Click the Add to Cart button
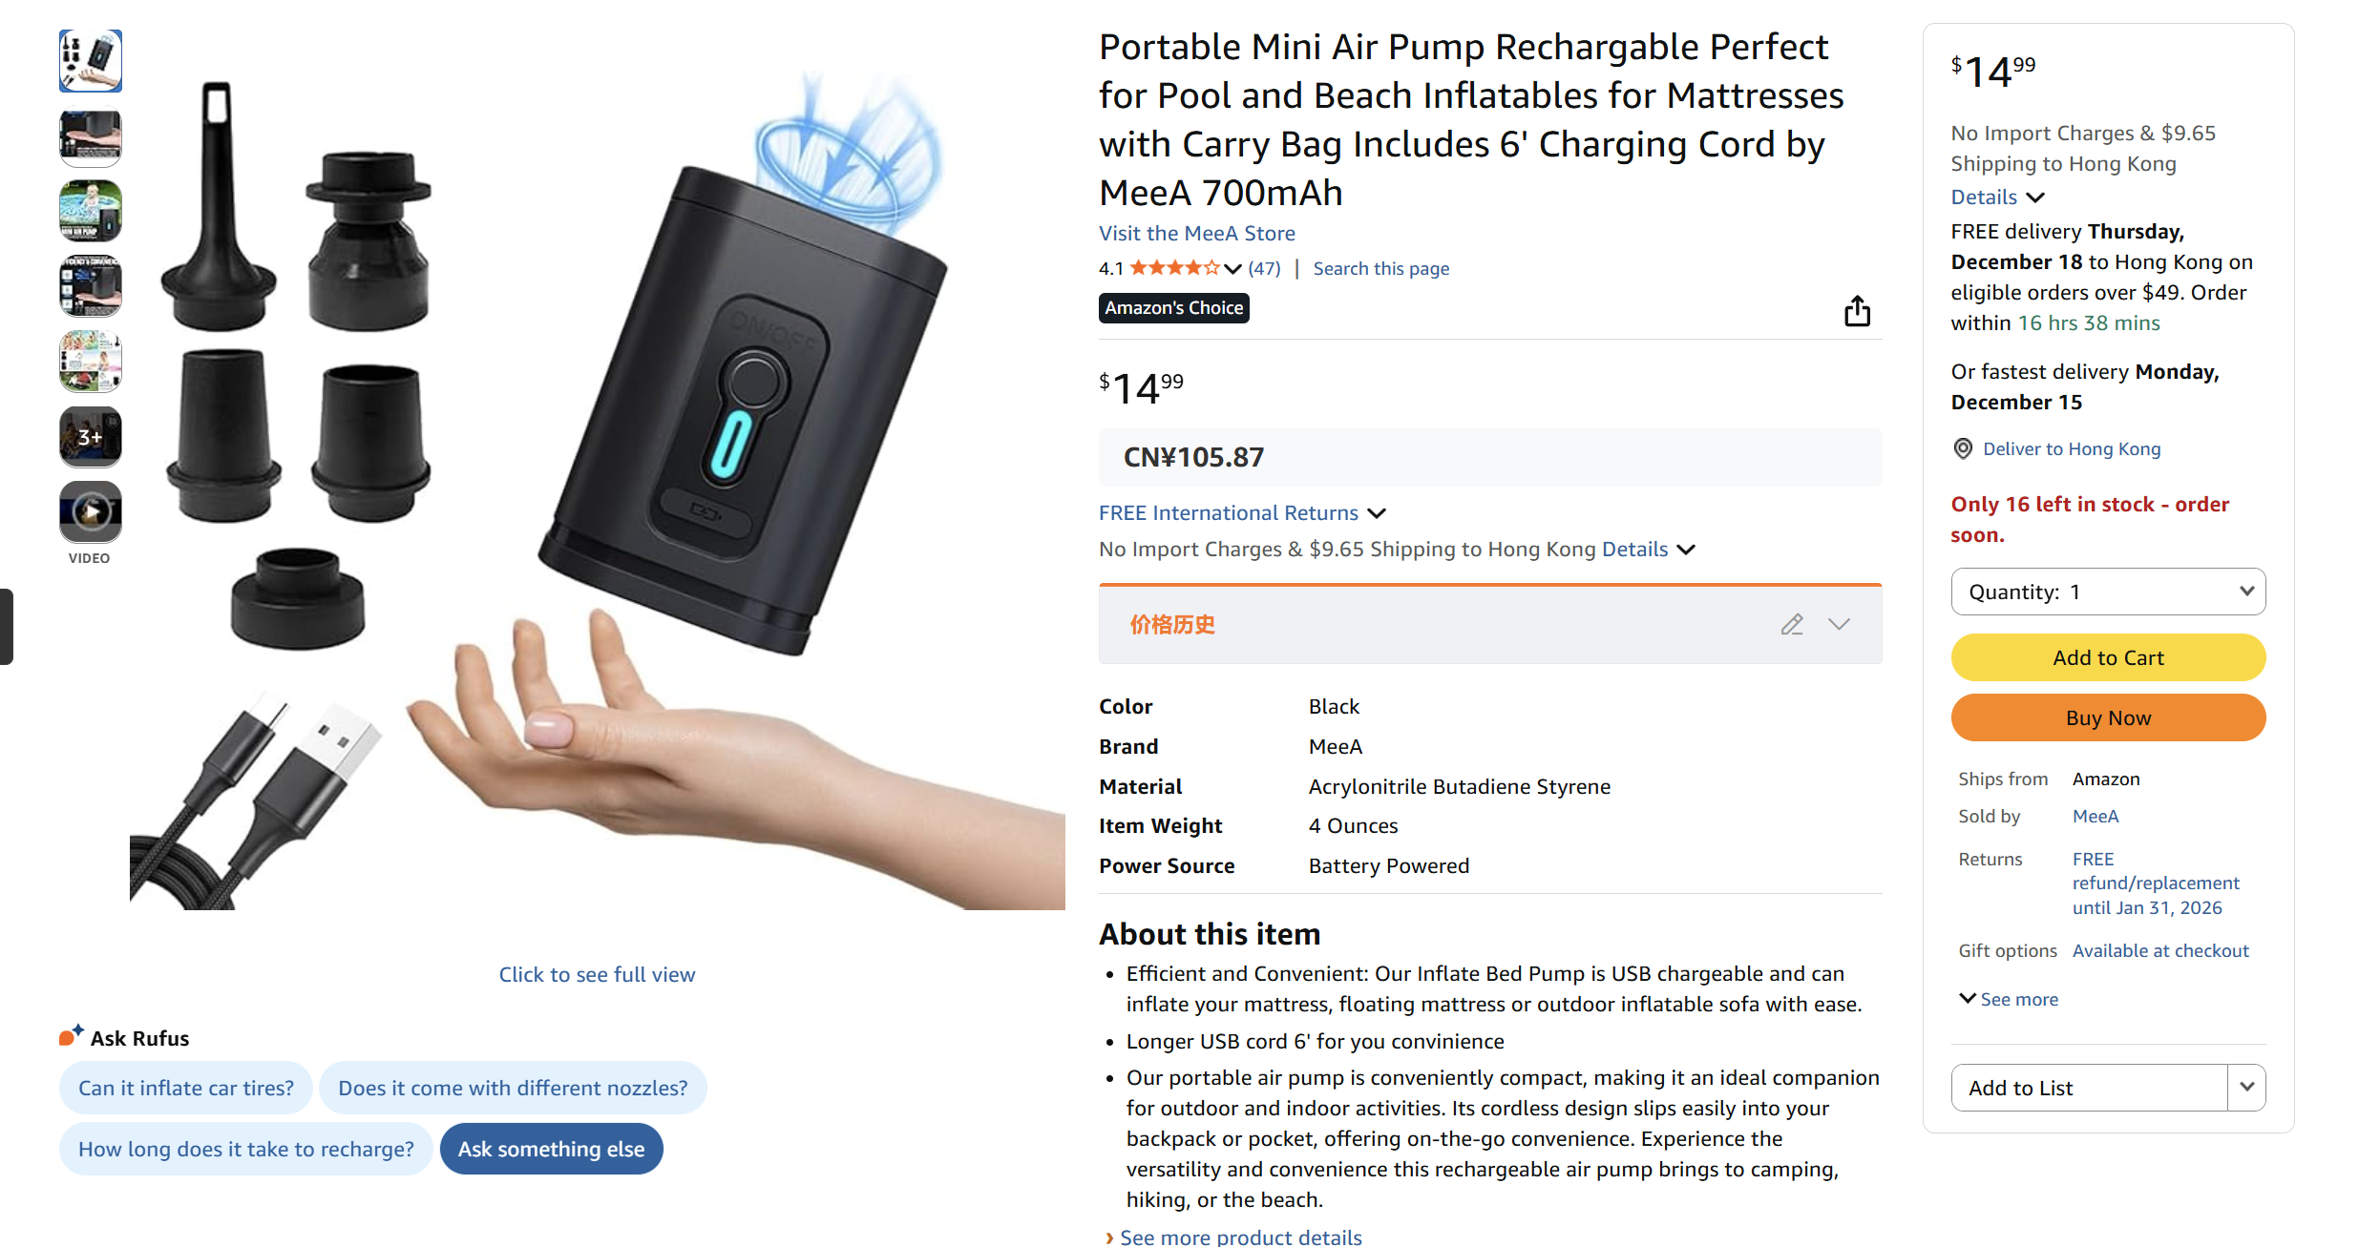Screen dimensions: 2359x1247 (x=2108, y=657)
